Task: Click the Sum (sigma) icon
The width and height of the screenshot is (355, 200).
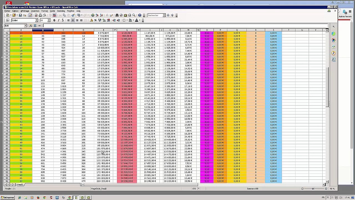Action: pyautogui.click(x=35, y=26)
